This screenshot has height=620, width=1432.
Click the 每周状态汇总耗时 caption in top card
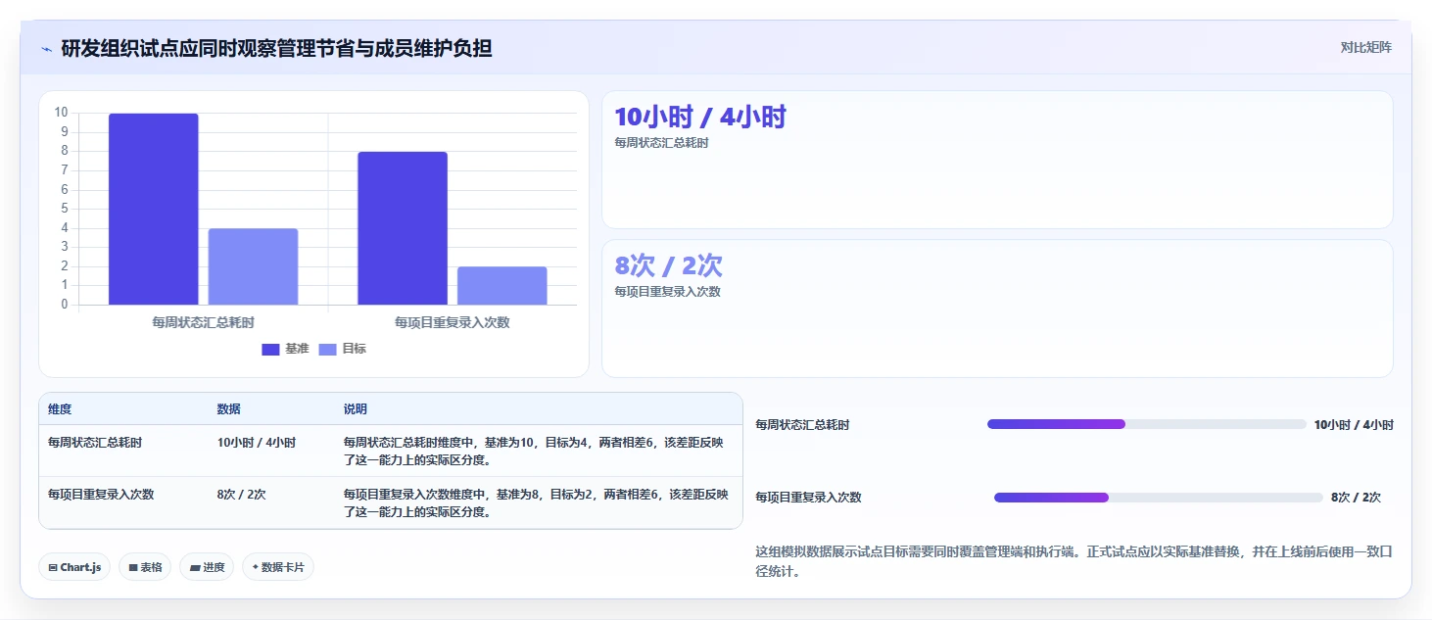[661, 143]
